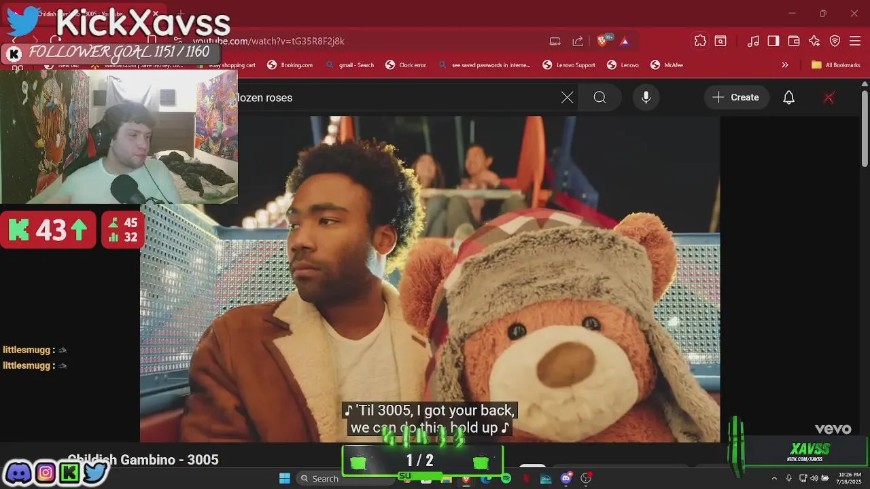Show hidden system tray icons
Viewport: 870px width, 489px height.
pyautogui.click(x=774, y=479)
